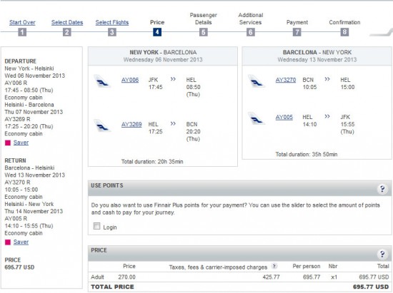Return to the Select Dates step
This screenshot has height=293, width=393.
67,23
